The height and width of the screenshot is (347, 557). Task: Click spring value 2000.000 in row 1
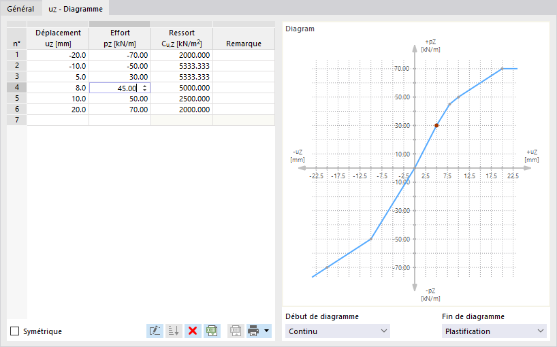[182, 55]
